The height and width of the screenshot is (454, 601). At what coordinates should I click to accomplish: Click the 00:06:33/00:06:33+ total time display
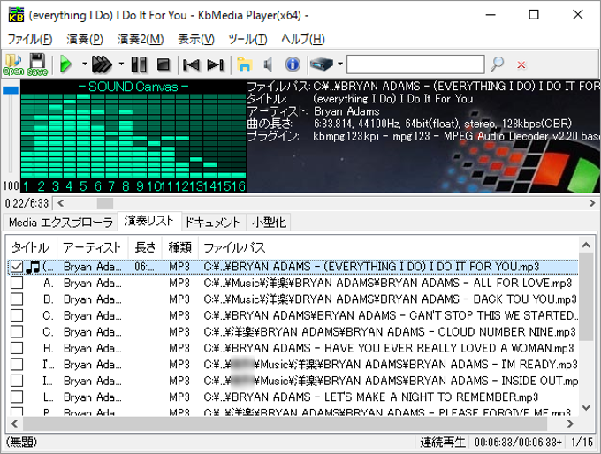tap(518, 443)
